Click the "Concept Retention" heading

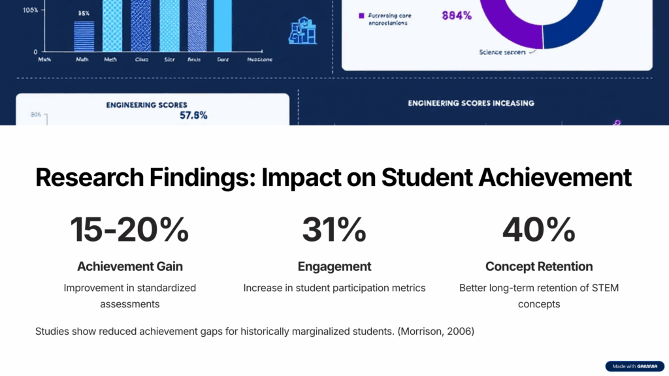click(539, 266)
